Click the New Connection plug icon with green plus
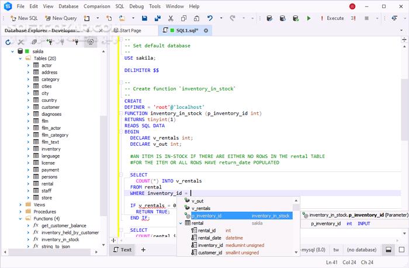The image size is (409, 268). pos(49,42)
